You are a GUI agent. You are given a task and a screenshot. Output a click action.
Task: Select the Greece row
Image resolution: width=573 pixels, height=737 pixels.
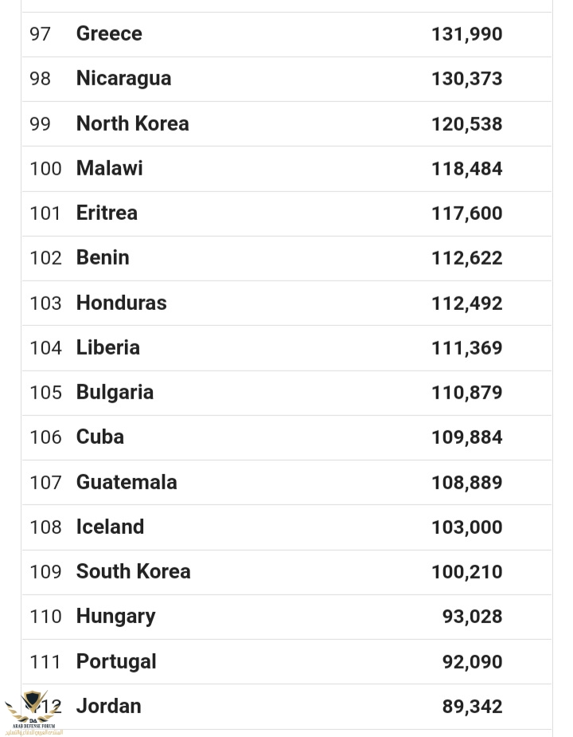click(x=286, y=35)
